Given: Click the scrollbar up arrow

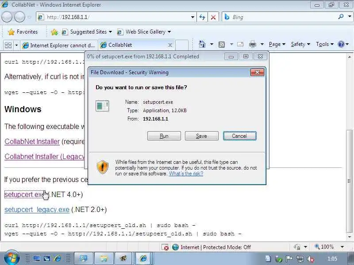Looking at the screenshot, I should [350, 57].
